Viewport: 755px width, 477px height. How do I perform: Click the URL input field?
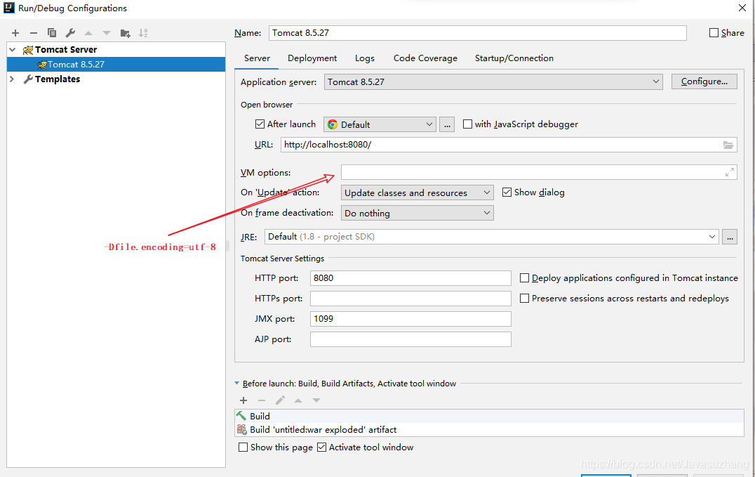[x=501, y=145]
